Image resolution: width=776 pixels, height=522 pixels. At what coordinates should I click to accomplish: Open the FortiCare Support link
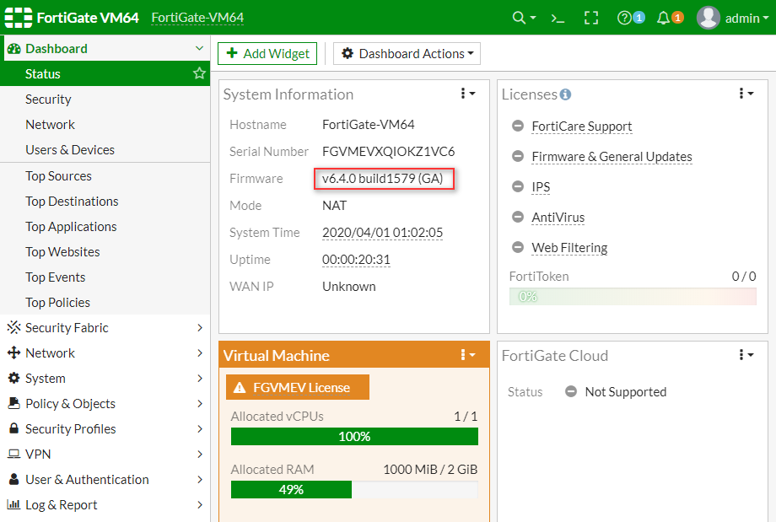coord(581,126)
